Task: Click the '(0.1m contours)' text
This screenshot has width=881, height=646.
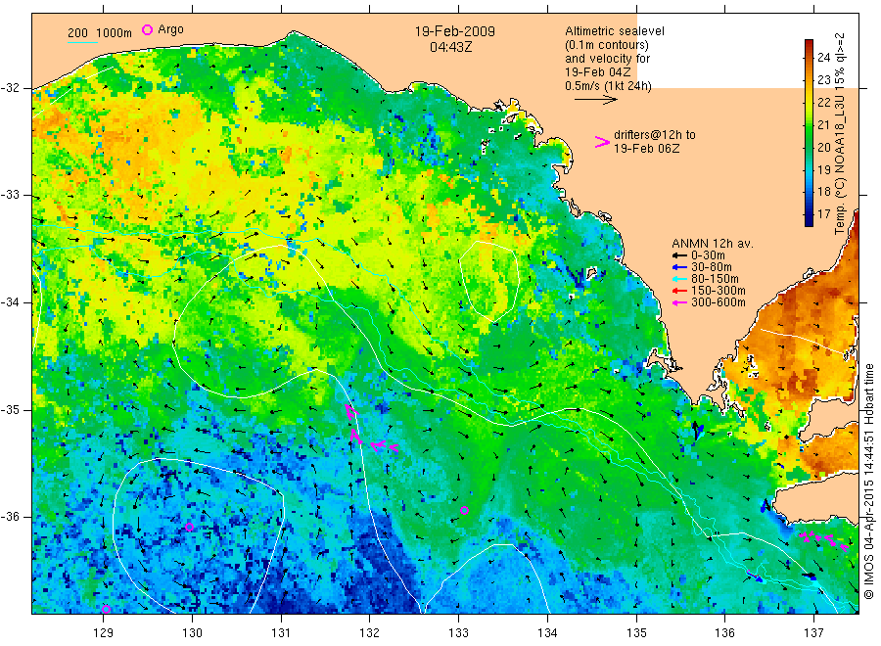Action: (607, 45)
